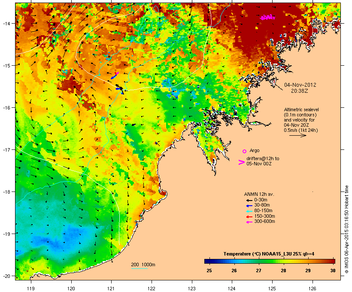Image resolution: width=352 pixels, height=292 pixels.
Task: Click the color bar tick label 29
Action: coord(308,271)
